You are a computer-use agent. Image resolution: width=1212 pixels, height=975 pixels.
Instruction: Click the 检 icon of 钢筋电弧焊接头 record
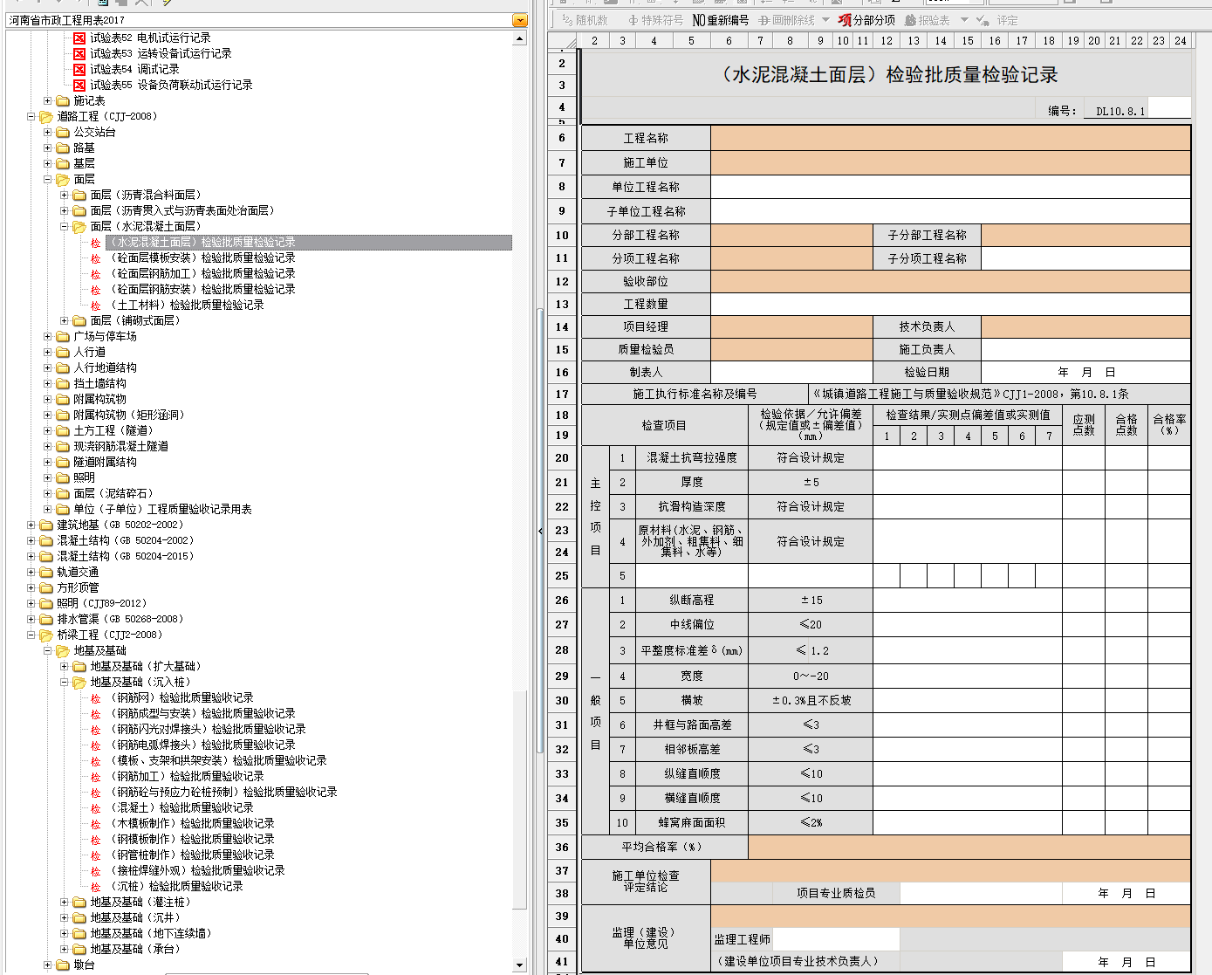coord(96,745)
